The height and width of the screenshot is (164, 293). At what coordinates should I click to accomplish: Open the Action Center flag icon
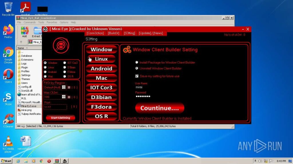click(x=271, y=161)
